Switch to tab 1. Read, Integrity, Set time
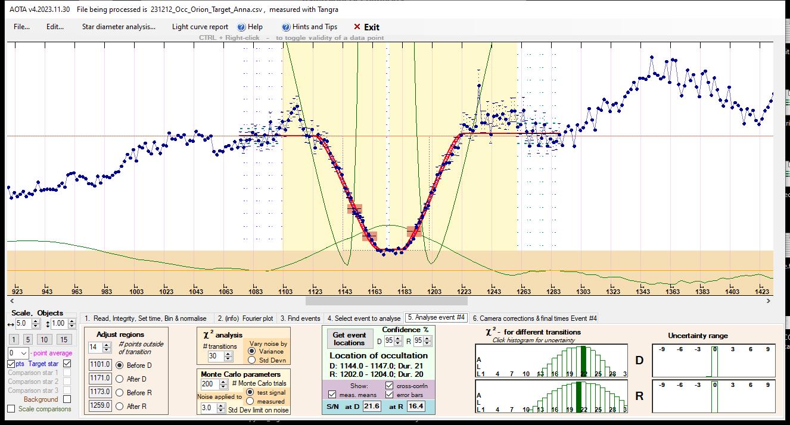The width and height of the screenshot is (790, 425). coord(146,318)
